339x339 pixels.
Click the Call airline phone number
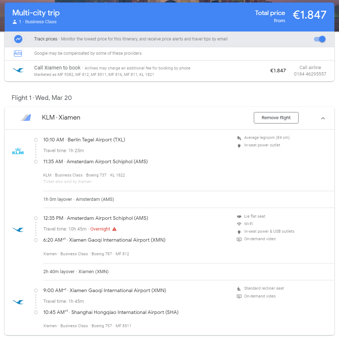pyautogui.click(x=310, y=74)
